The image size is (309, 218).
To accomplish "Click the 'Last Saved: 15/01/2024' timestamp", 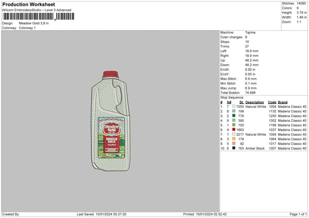I will (101, 214).
